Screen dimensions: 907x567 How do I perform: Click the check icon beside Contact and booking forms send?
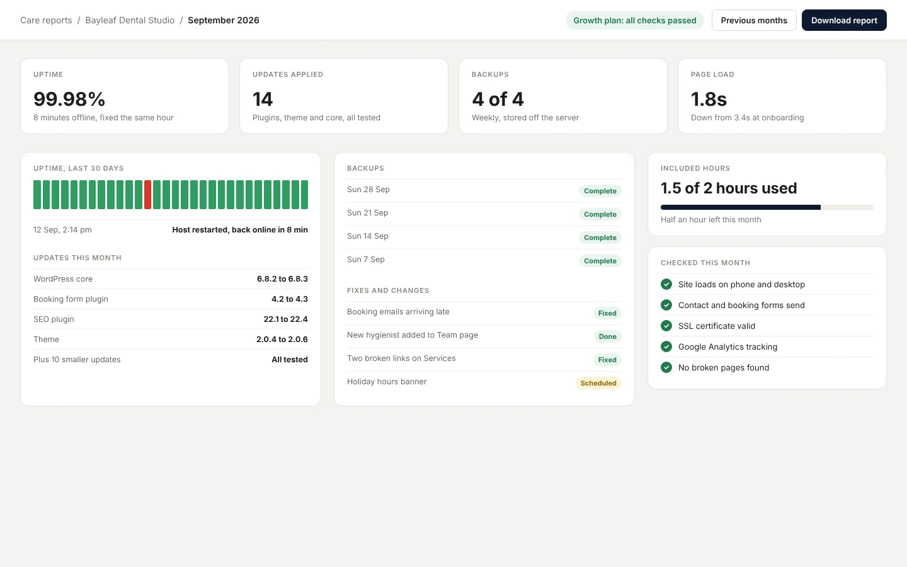click(x=666, y=305)
